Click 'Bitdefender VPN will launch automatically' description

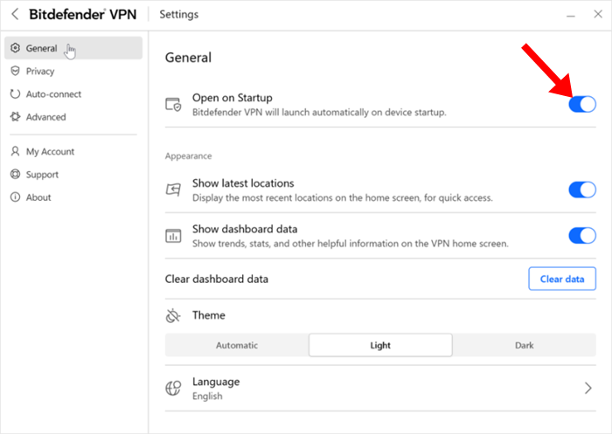pyautogui.click(x=319, y=113)
